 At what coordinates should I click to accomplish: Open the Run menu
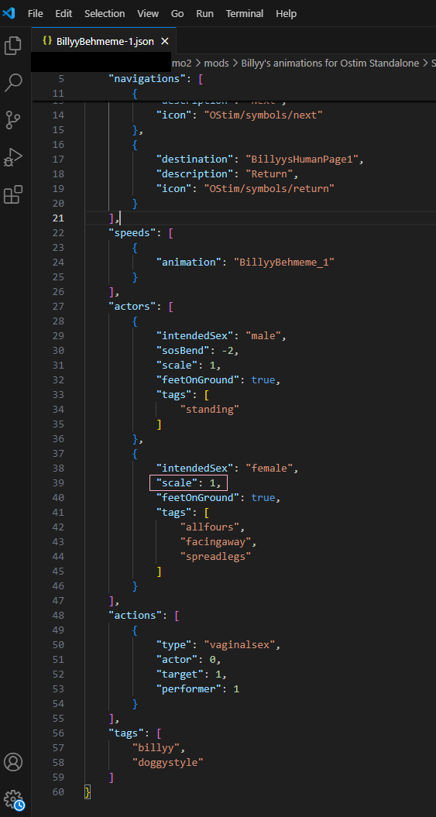tap(204, 13)
